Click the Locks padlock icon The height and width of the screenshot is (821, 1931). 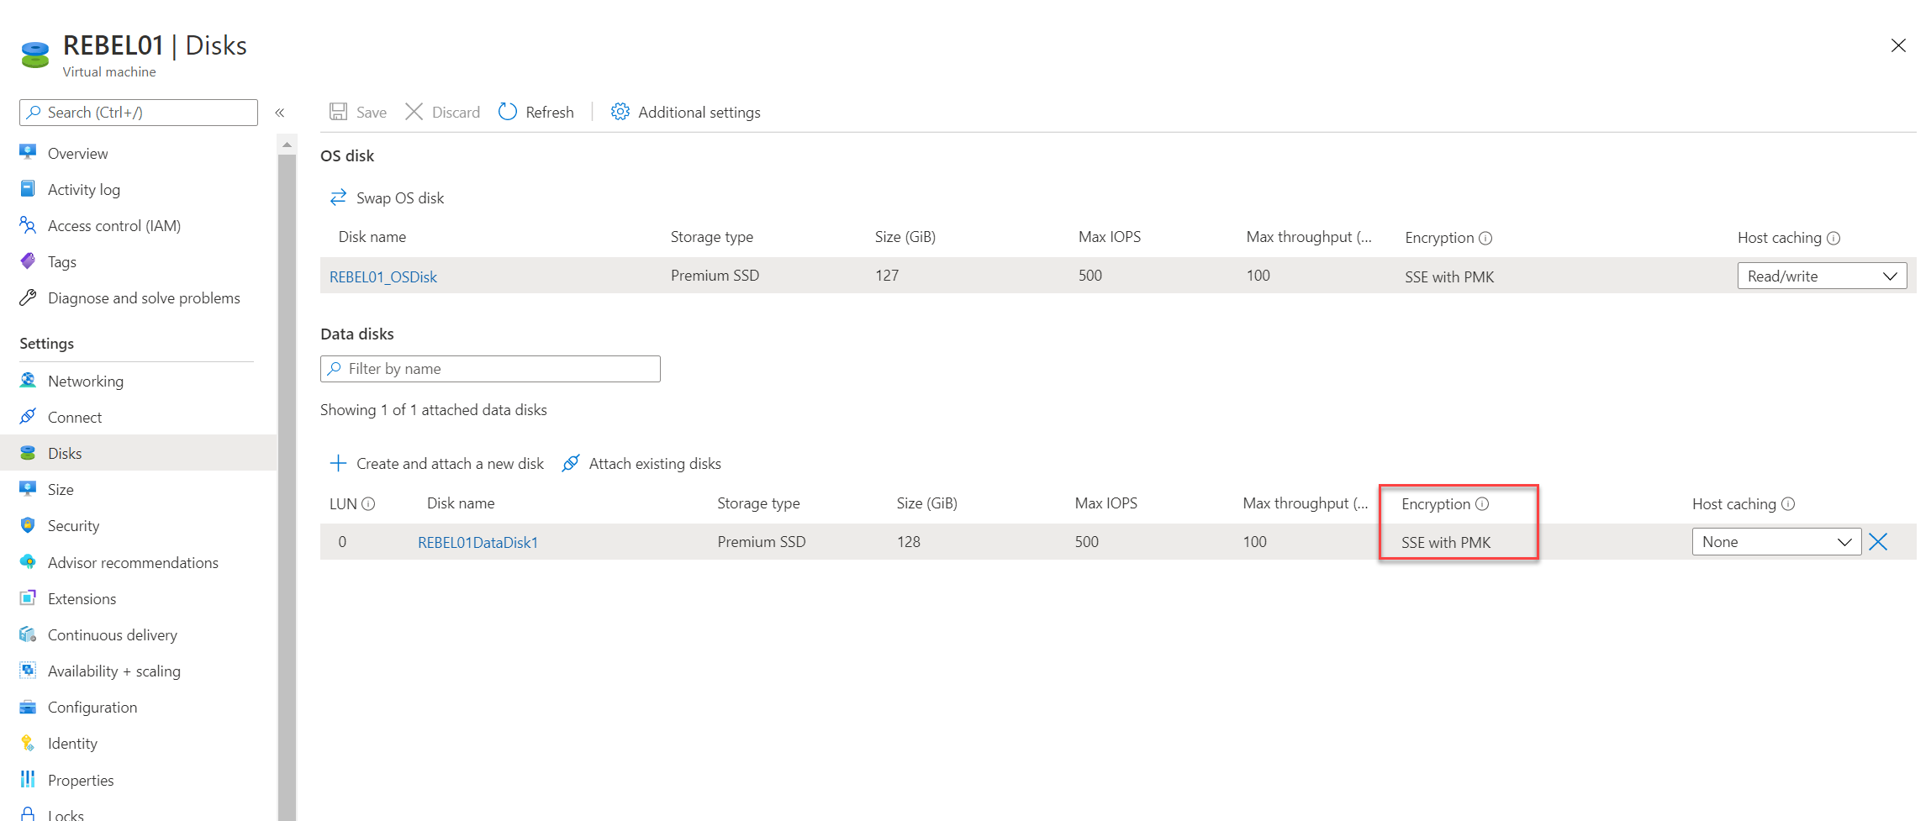[28, 813]
